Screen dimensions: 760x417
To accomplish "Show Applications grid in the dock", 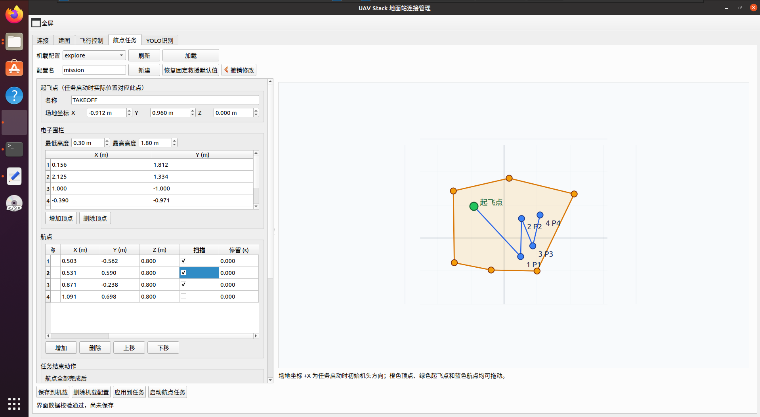I will (14, 404).
